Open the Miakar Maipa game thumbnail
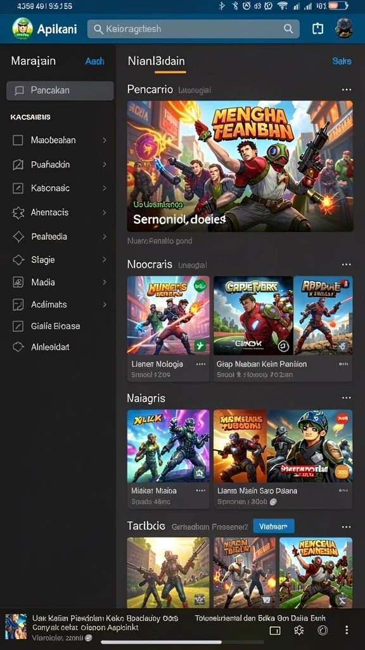The image size is (365, 650). [168, 446]
